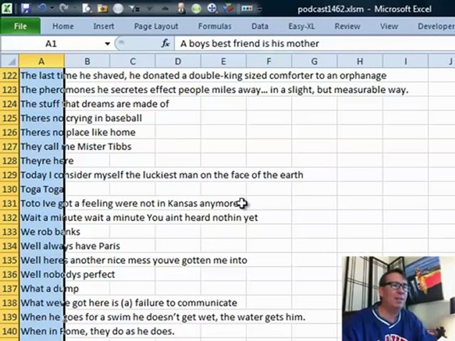Screen dimensions: 455x341
Task: Click cell starting 'Toto Ive got a feeling'
Action: coord(42,203)
